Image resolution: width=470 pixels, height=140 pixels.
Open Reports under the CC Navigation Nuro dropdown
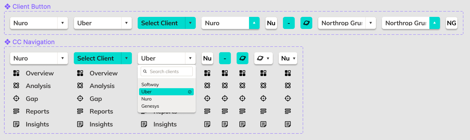31,111
